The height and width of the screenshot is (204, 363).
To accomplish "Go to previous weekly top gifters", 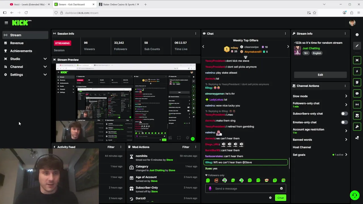I will point(203,46).
